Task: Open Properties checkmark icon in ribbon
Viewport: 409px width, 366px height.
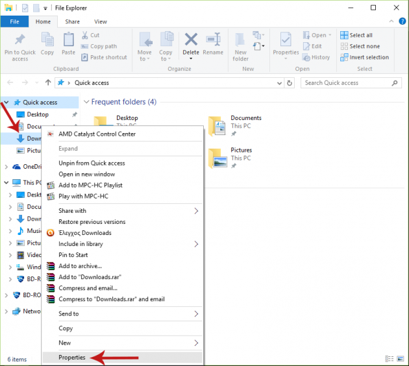Action: (285, 40)
